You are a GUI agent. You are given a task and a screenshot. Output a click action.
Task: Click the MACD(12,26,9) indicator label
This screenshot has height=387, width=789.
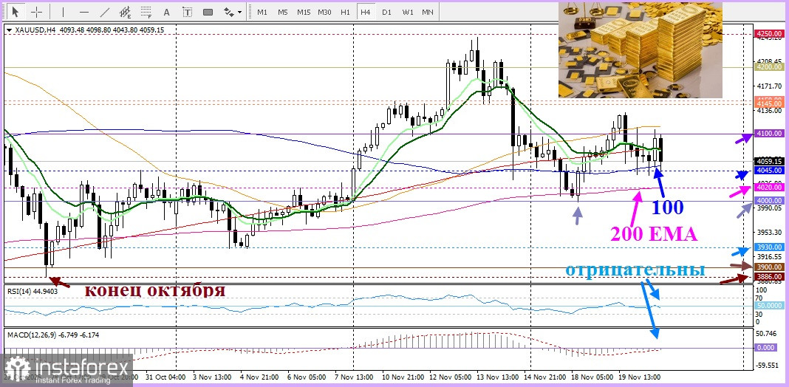click(x=53, y=334)
